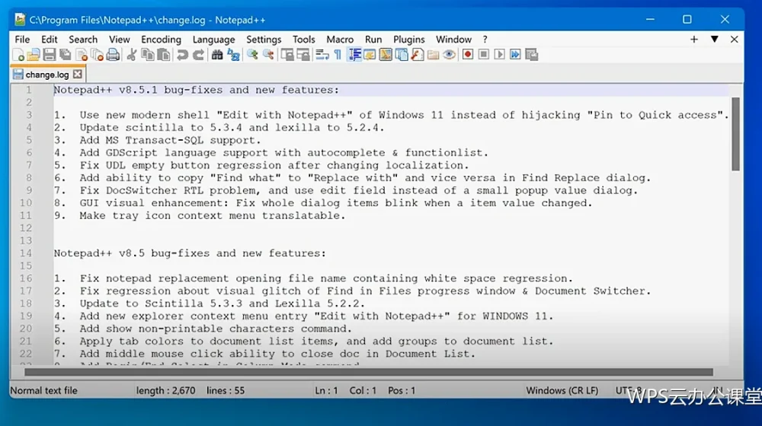The height and width of the screenshot is (426, 762).
Task: Open a file using the folder icon
Action: coord(34,55)
